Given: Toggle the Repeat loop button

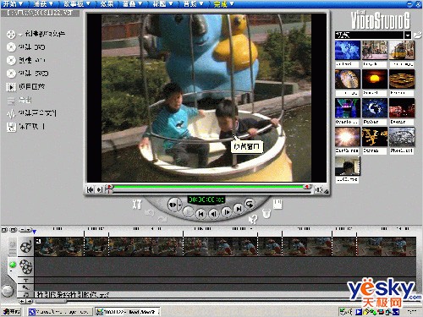Looking at the screenshot, I should pos(250,204).
